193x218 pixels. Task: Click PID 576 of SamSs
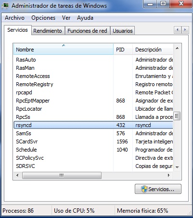point(121,133)
